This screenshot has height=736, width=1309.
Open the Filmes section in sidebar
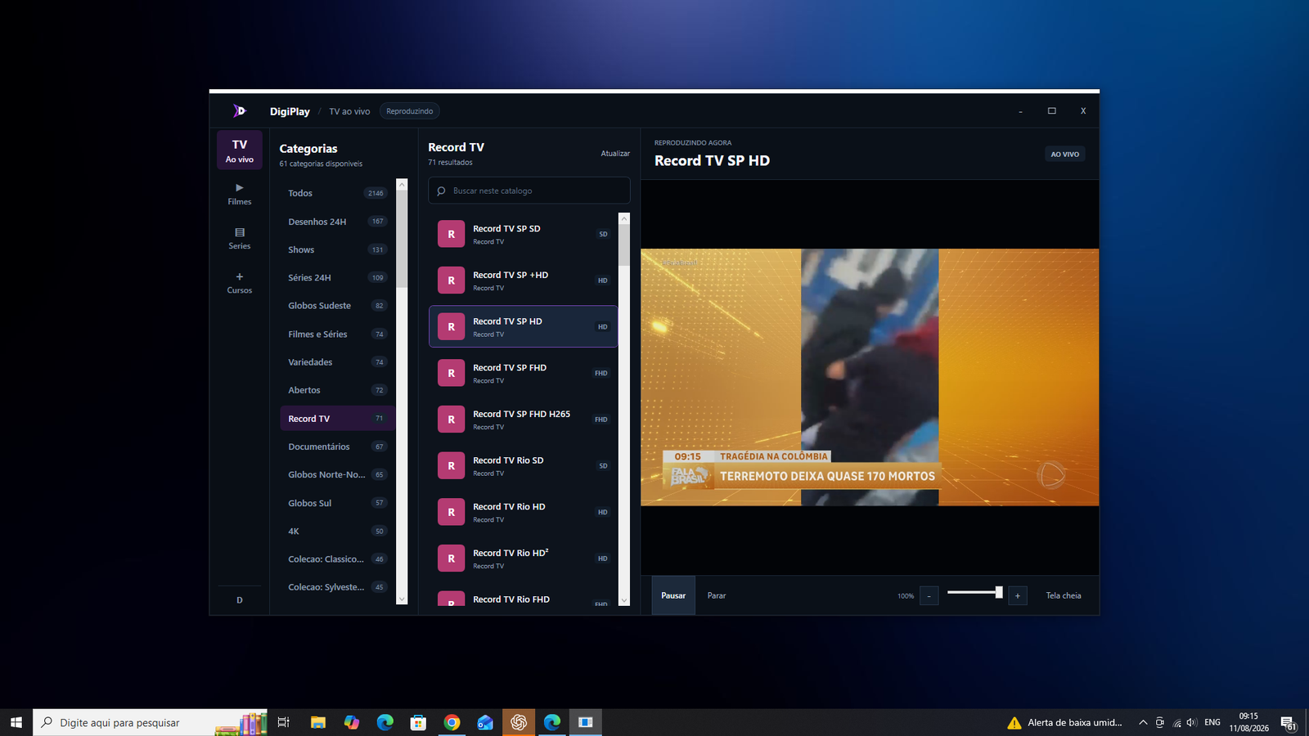point(240,194)
